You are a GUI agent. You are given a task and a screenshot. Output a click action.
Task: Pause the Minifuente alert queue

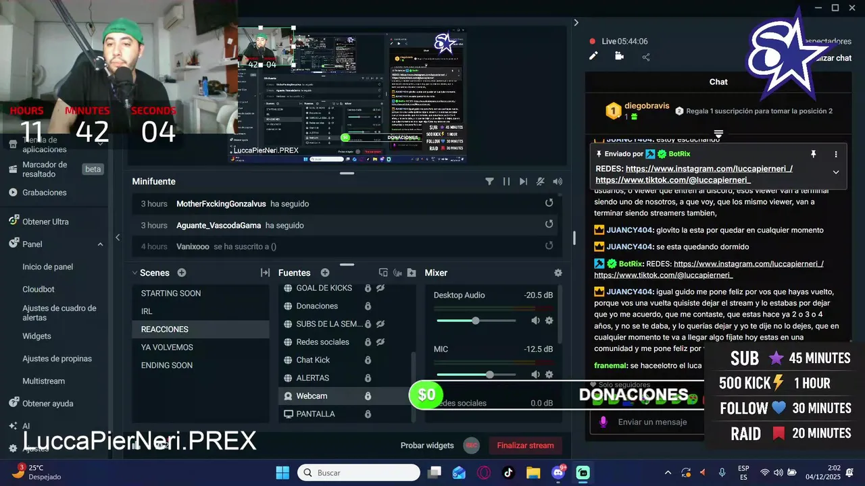click(506, 182)
